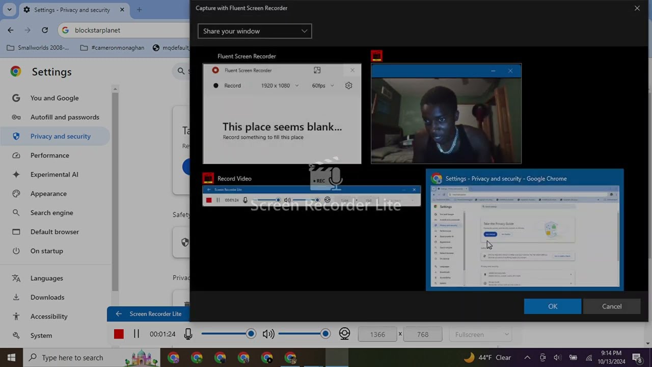Stop the recording with the red square
652x367 pixels.
coord(119,334)
